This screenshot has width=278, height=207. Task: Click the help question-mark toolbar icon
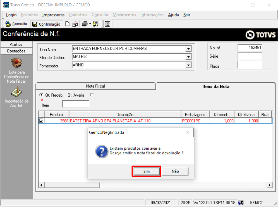click(95, 24)
